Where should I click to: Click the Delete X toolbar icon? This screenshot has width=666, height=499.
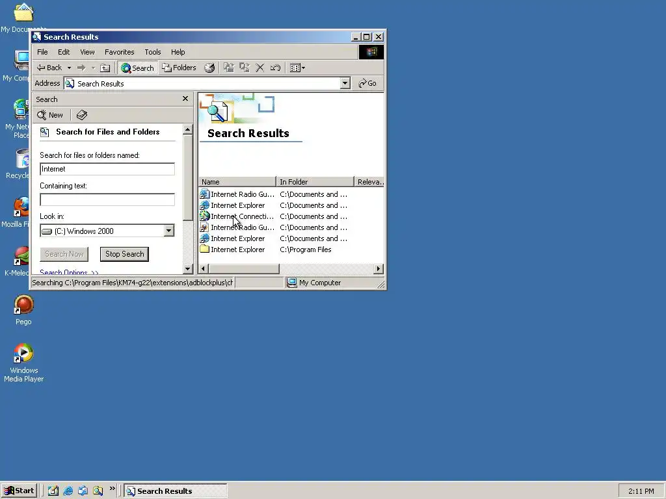pyautogui.click(x=260, y=68)
